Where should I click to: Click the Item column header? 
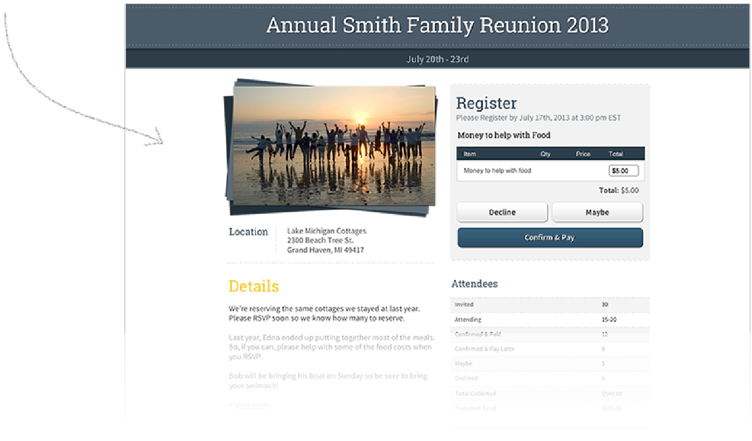click(469, 154)
